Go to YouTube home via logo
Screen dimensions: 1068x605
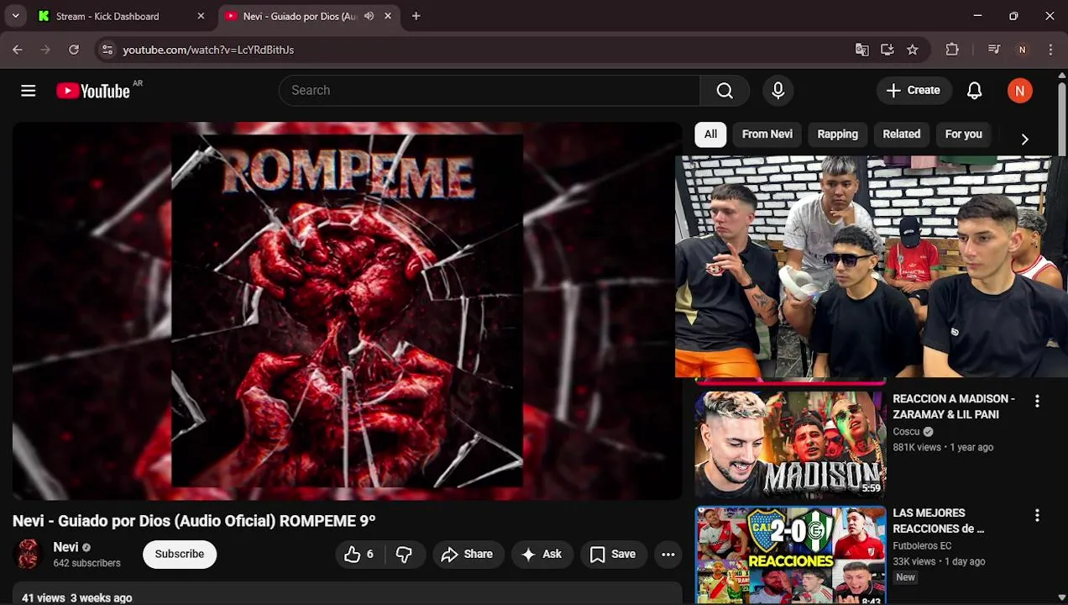pos(93,91)
